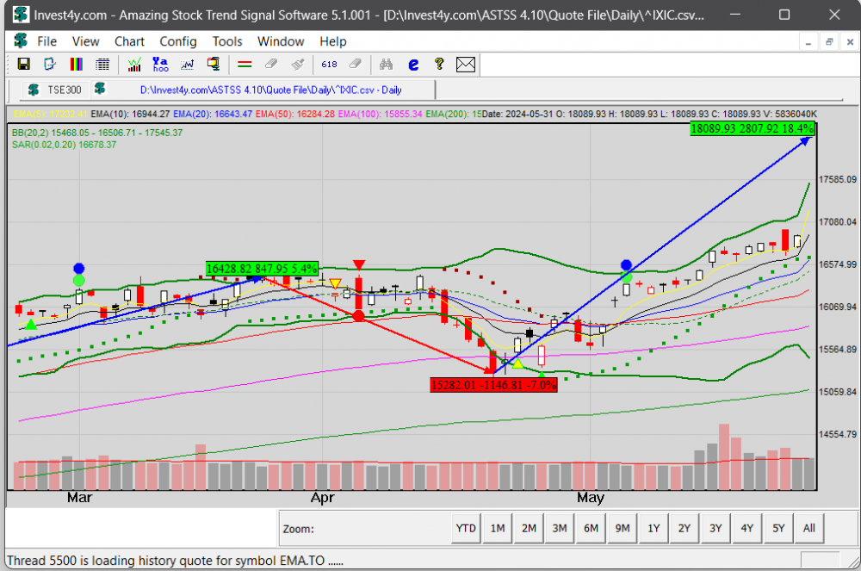
Task: Open the Config menu
Action: click(178, 41)
